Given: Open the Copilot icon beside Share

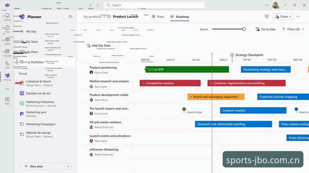Looking at the screenshot, I should tap(267, 16).
